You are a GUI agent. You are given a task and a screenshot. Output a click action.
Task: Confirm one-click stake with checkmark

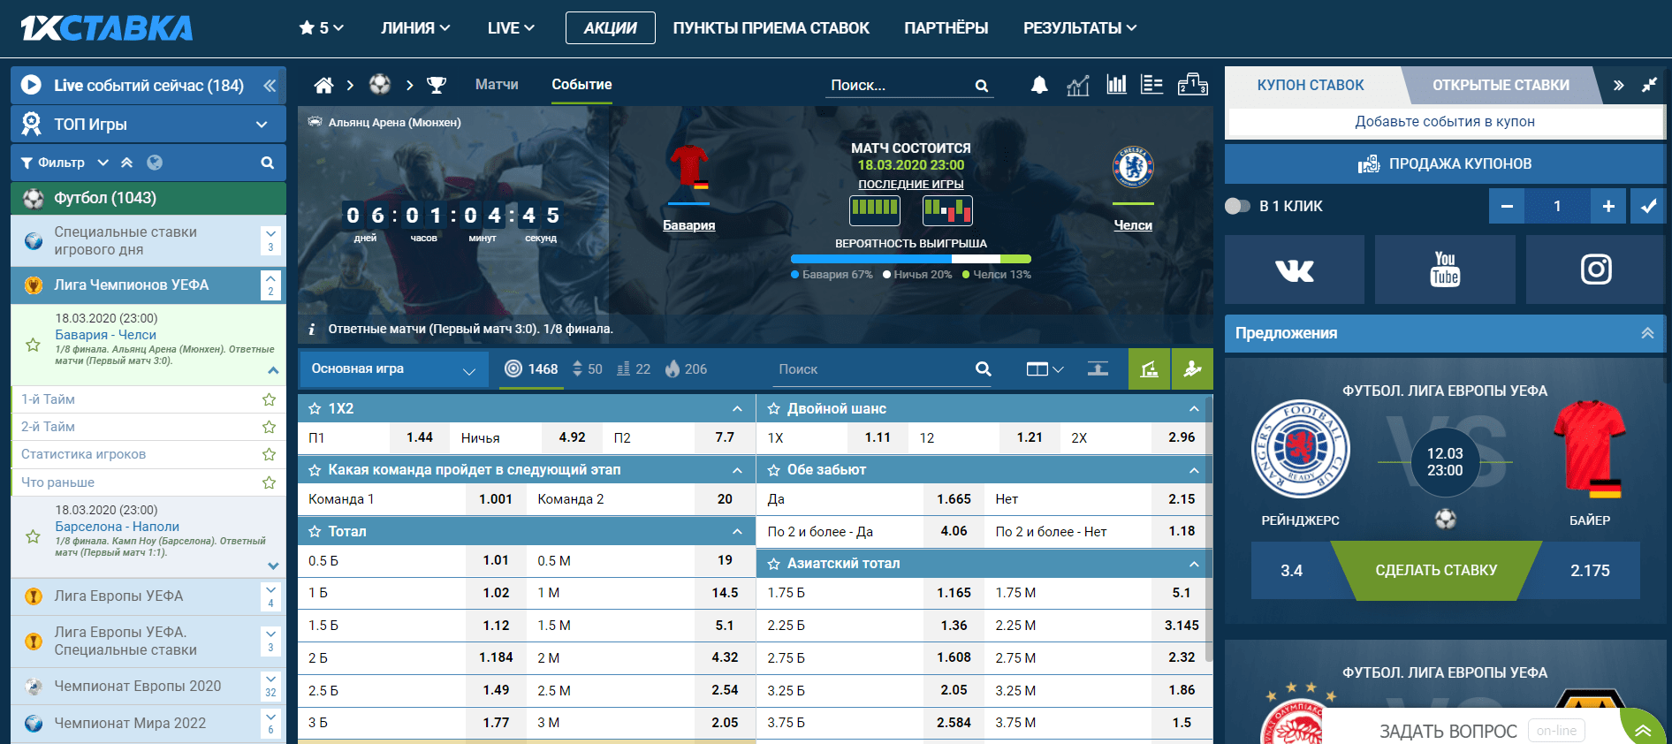(1648, 206)
